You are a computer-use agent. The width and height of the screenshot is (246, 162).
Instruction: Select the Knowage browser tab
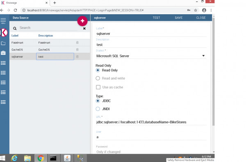tap(24, 3)
